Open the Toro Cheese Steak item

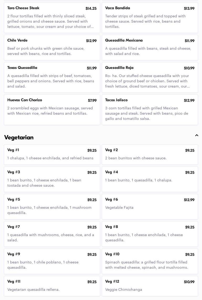[52, 18]
